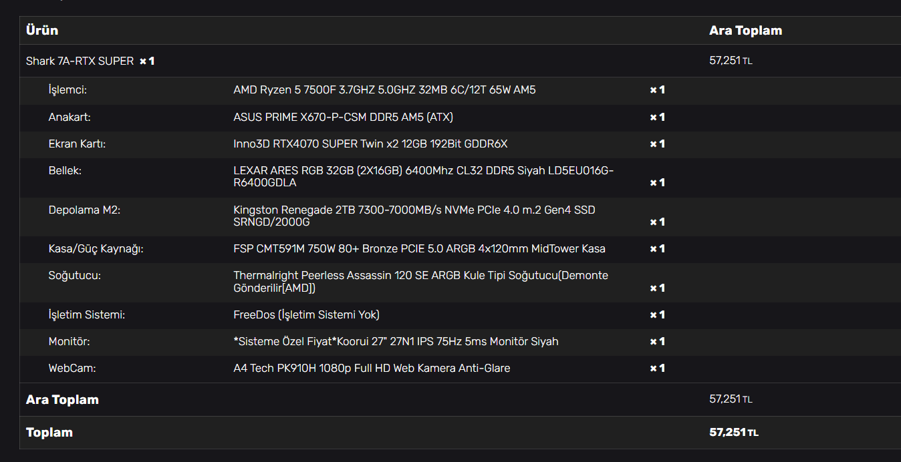Click the bold 57,251 TL grand total
This screenshot has height=462, width=901.
734,433
